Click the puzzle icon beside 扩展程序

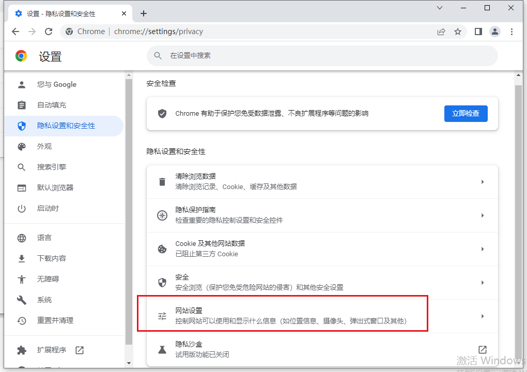22,350
